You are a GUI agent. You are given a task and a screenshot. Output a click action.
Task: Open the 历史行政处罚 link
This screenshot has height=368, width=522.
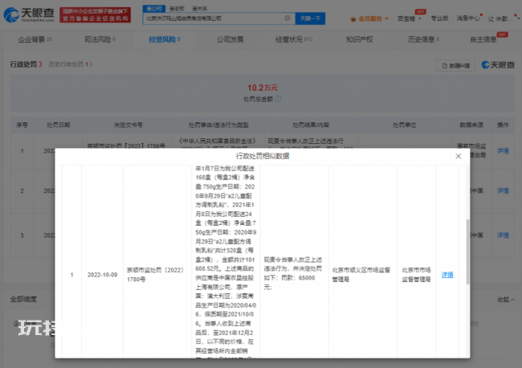70,64
